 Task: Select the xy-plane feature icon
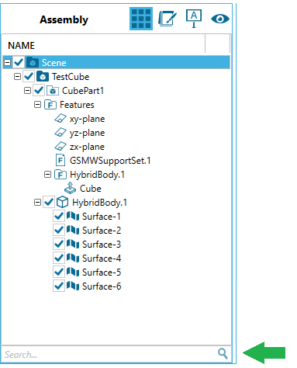pyautogui.click(x=60, y=119)
